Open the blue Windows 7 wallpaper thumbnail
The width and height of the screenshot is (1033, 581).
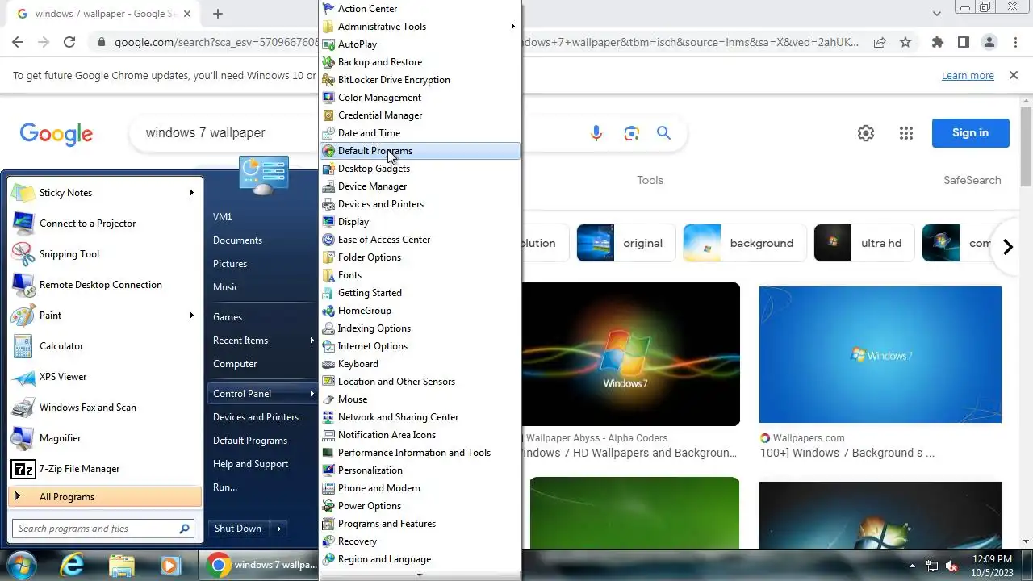[880, 354]
